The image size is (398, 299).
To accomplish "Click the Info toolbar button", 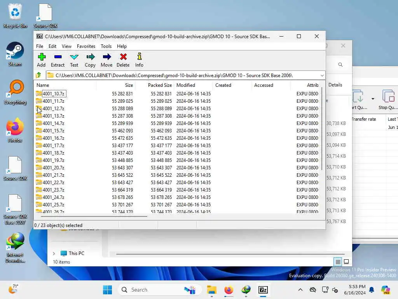I will click(x=139, y=60).
